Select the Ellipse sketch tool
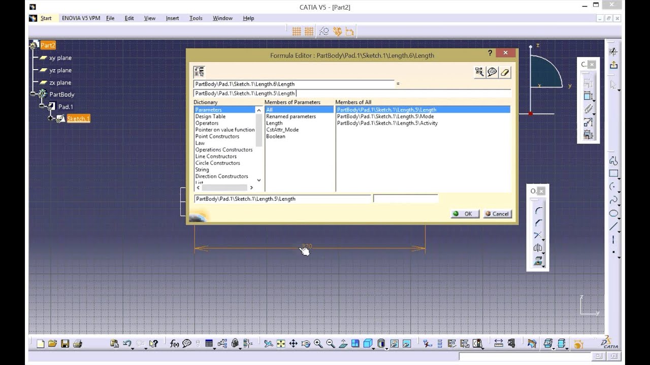The width and height of the screenshot is (650, 365). (613, 213)
